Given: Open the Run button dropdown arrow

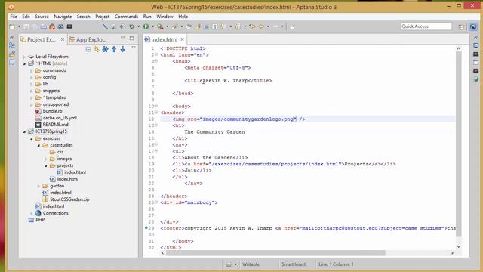Looking at the screenshot, I should coord(152,27).
